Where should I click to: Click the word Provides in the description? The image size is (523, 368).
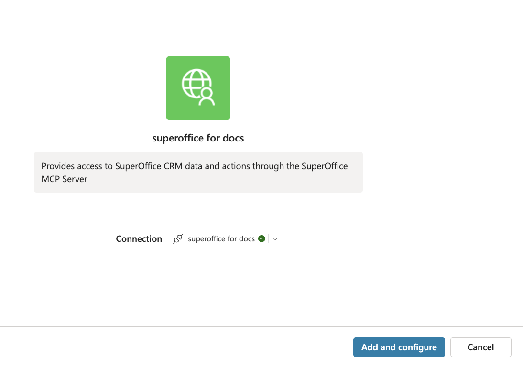(x=58, y=166)
